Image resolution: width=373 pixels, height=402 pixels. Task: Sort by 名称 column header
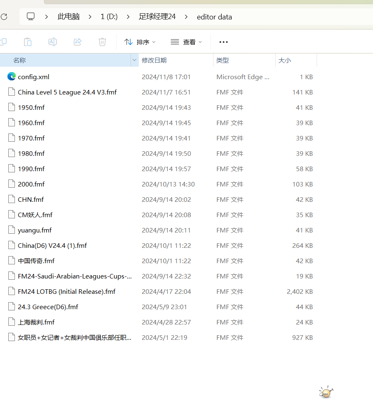(65, 60)
